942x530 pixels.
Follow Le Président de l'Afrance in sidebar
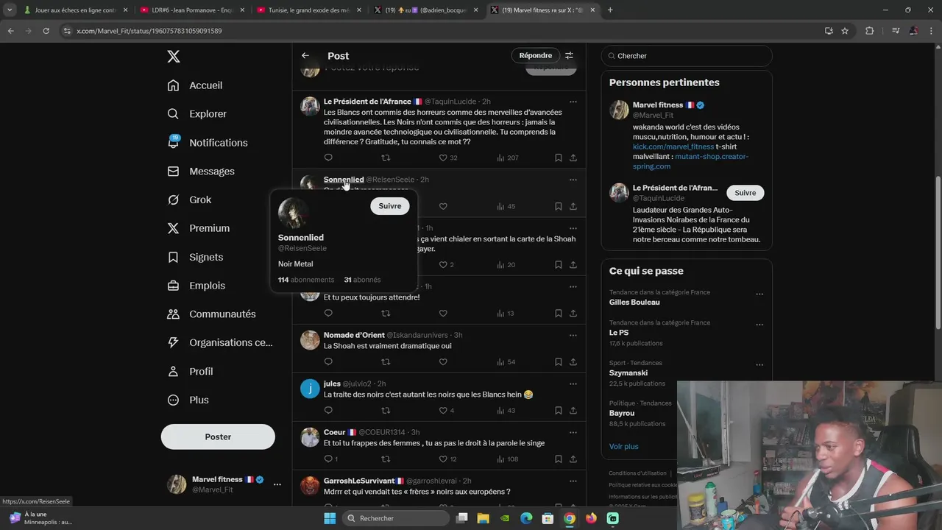(x=746, y=193)
